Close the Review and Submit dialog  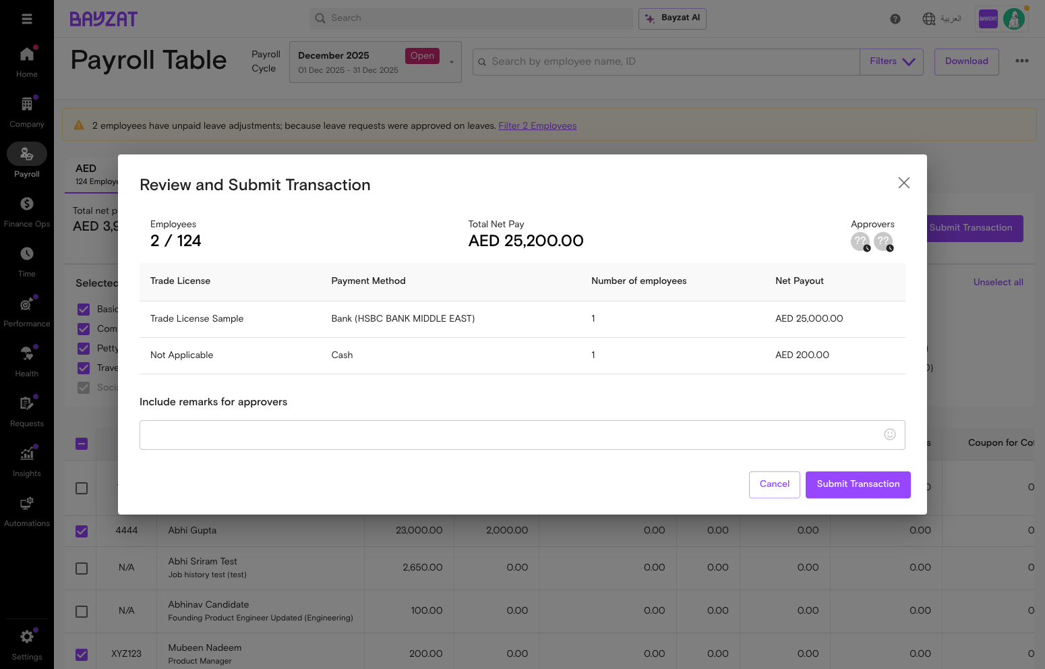coord(904,183)
